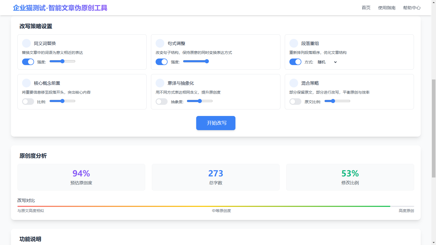Image resolution: width=436 pixels, height=245 pixels.
Task: Open the 方式 dropdown showing 随机
Action: pos(327,62)
